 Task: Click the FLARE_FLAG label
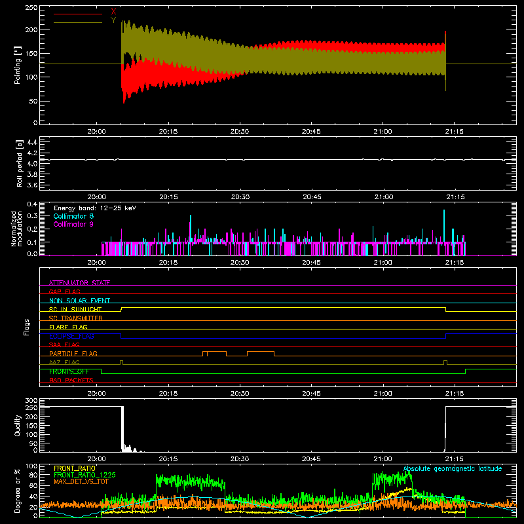tap(68, 327)
